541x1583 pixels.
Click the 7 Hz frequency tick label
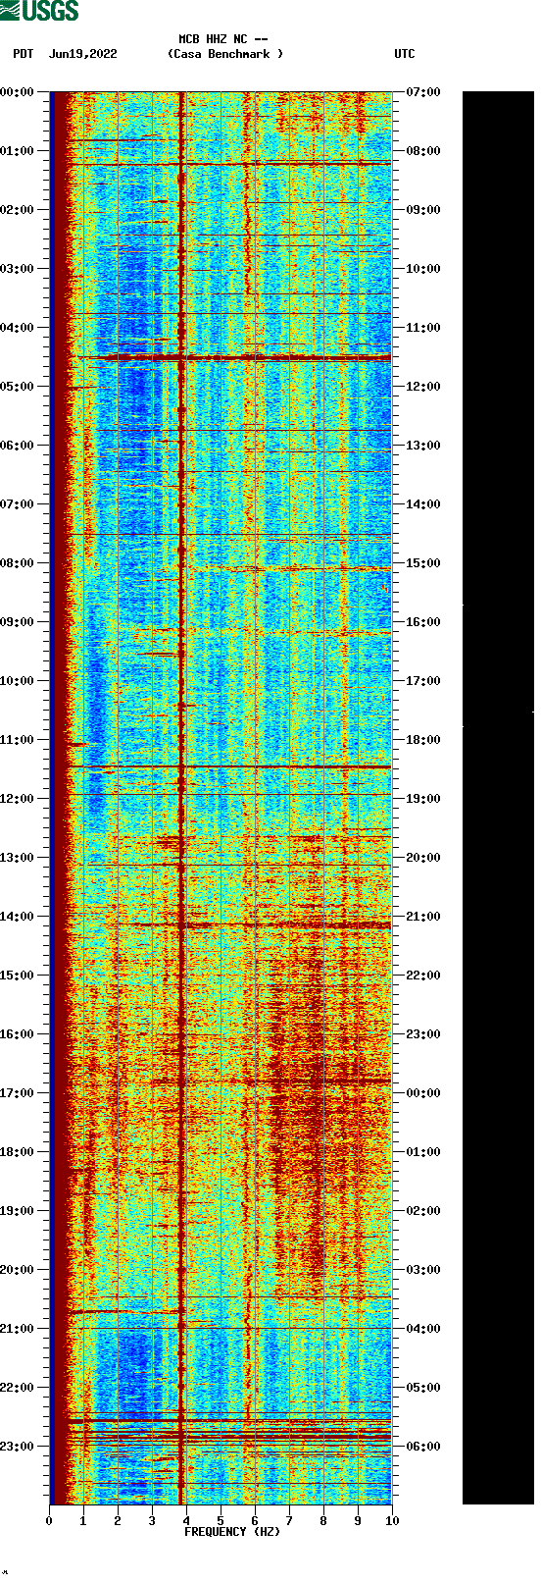click(x=289, y=1521)
